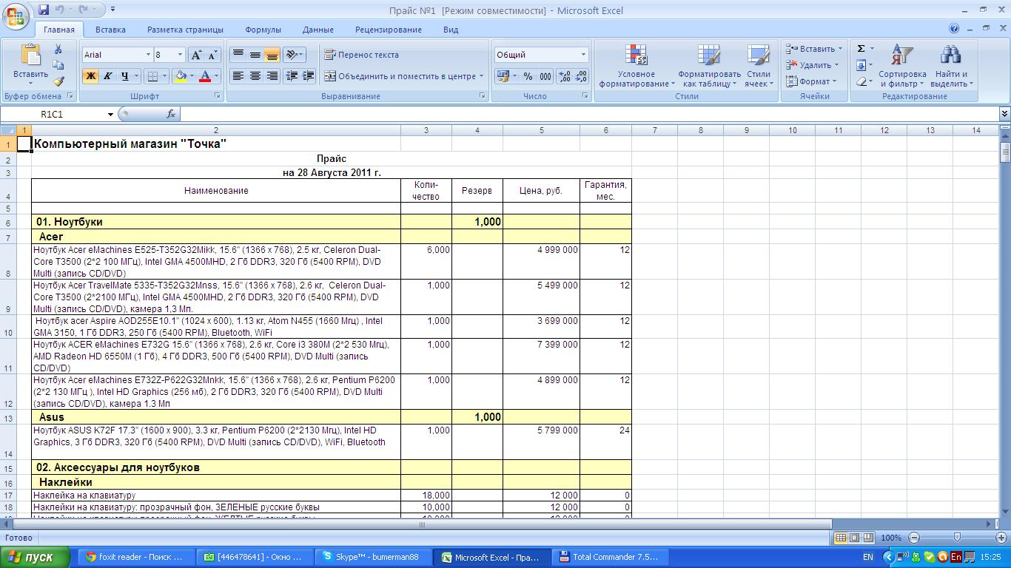Screen dimensions: 1011x568
Task: Toggle bottom vertical alignment
Action: tap(272, 55)
